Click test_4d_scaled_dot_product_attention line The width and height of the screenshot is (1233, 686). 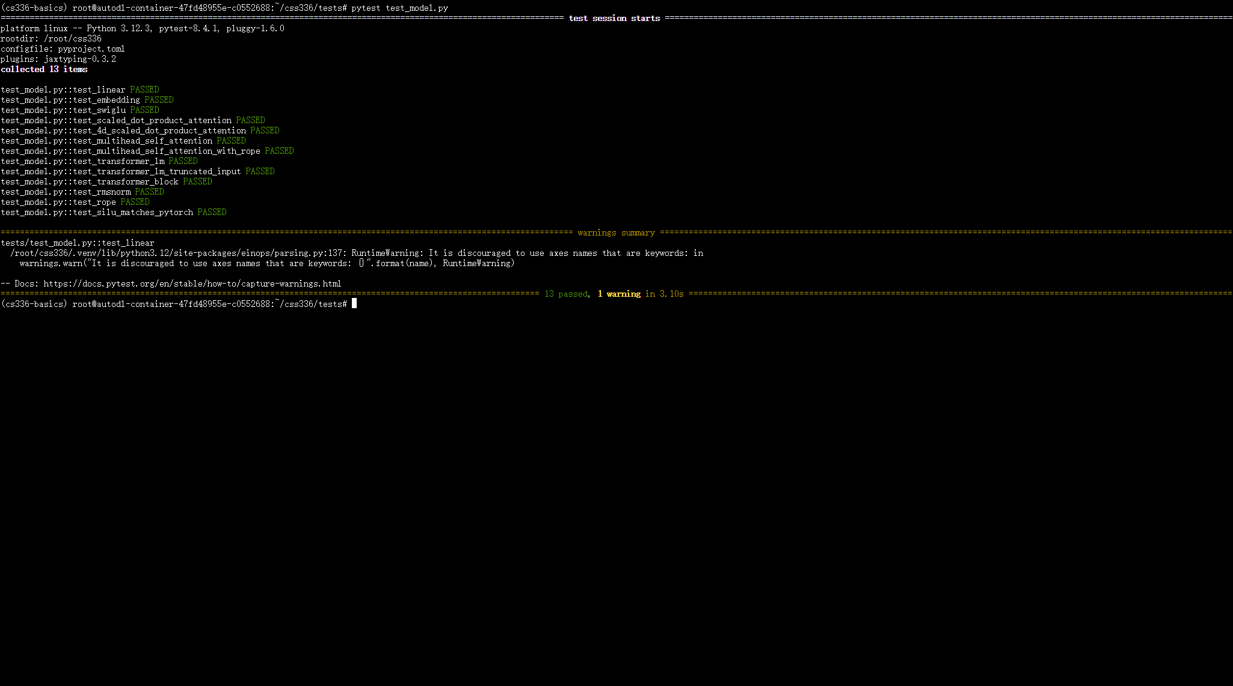click(x=140, y=131)
